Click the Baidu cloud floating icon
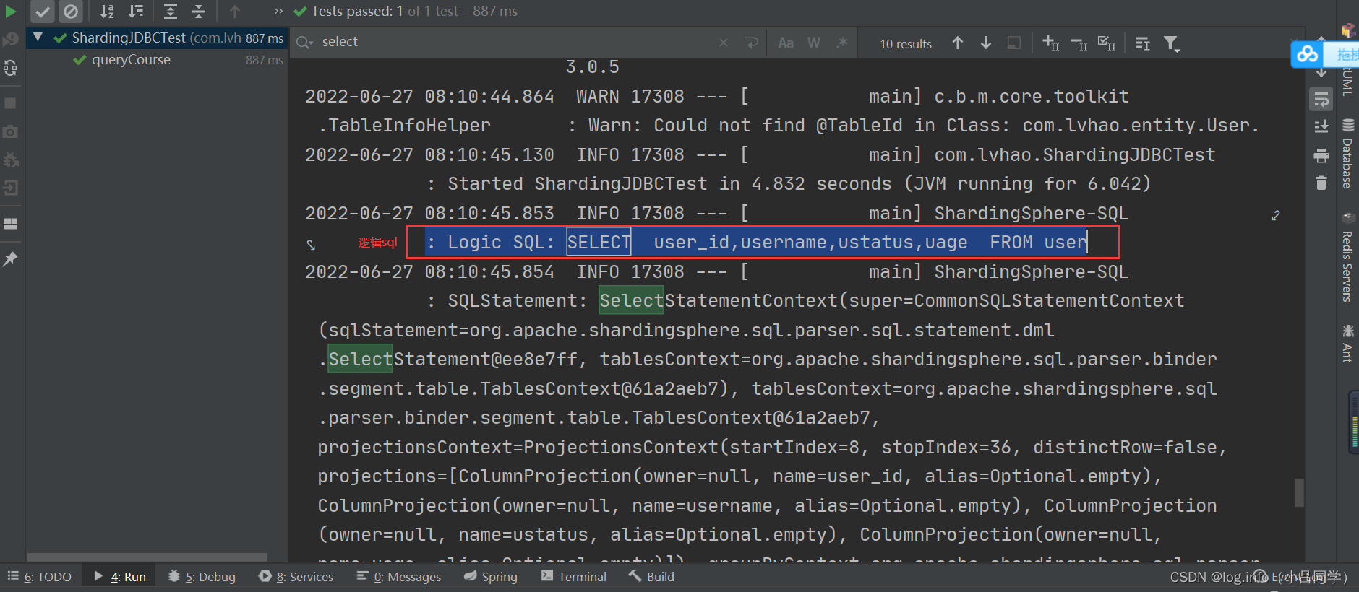1359x592 pixels. 1307,54
